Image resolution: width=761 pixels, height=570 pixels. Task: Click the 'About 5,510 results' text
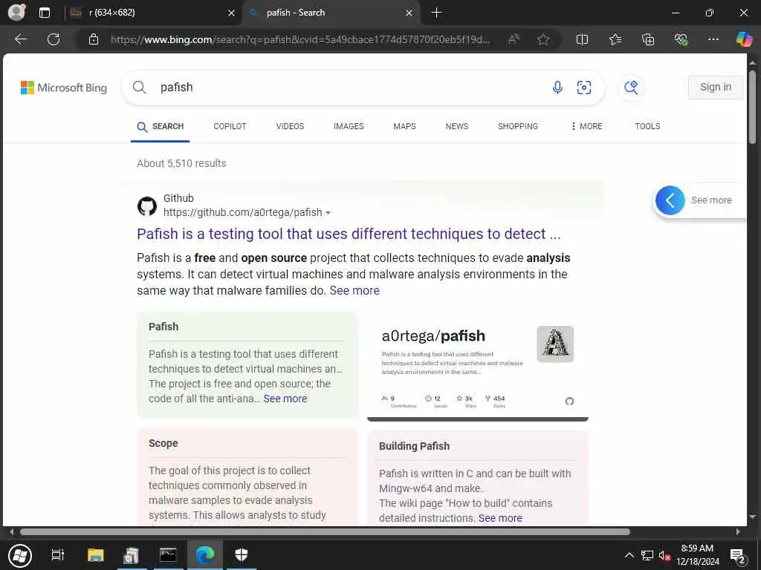point(181,163)
